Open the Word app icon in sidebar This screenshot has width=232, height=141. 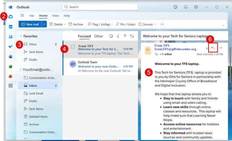[x=11, y=56]
